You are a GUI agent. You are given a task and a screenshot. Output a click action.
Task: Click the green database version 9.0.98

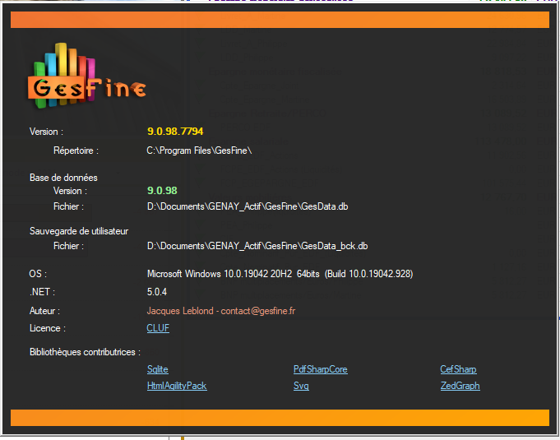coord(162,191)
